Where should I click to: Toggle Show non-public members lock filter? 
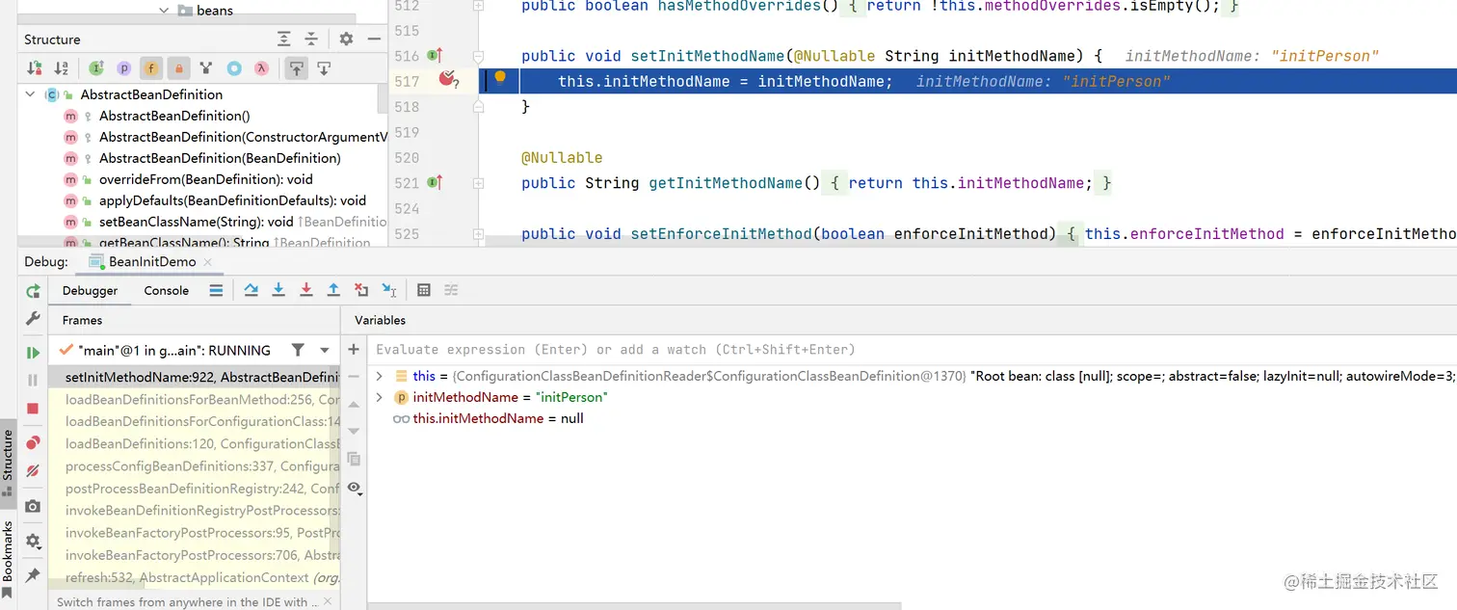[178, 68]
